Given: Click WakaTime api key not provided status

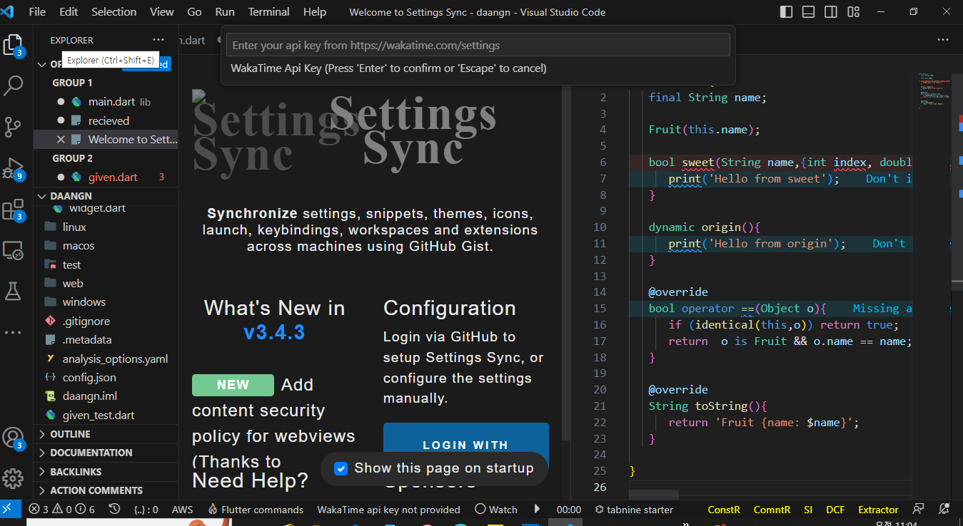Looking at the screenshot, I should point(389,510).
